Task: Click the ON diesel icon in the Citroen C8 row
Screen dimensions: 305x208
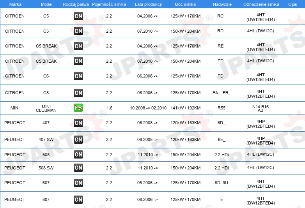Action: click(78, 93)
